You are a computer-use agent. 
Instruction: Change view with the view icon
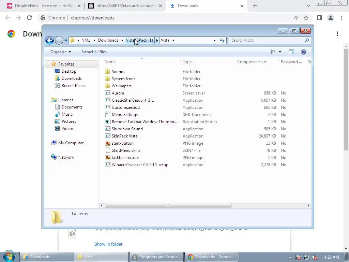[x=272, y=52]
